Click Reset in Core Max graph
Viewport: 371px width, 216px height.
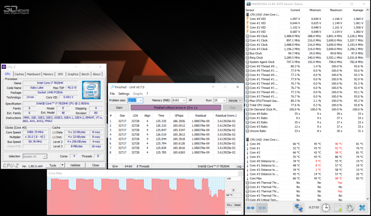click(x=237, y=205)
